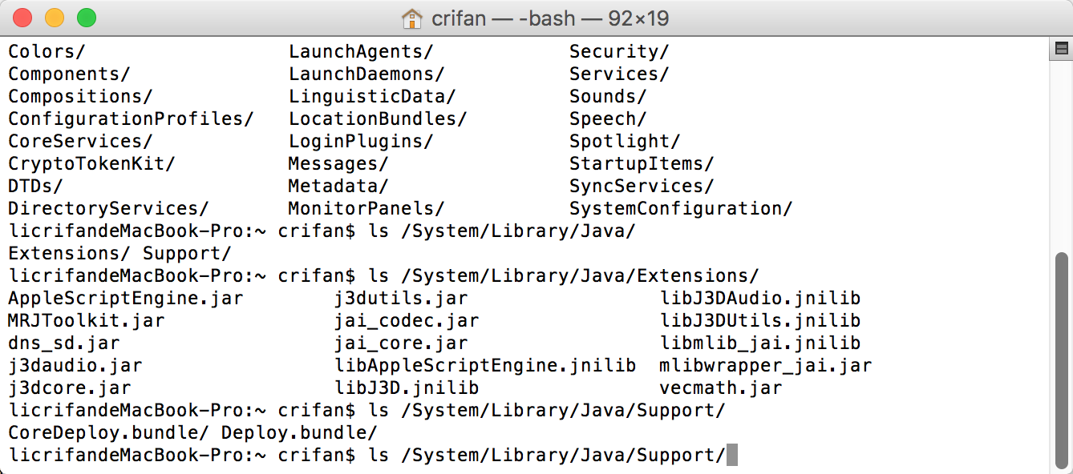Click the Spotlight/ directory entry
1073x474 pixels.
point(625,142)
